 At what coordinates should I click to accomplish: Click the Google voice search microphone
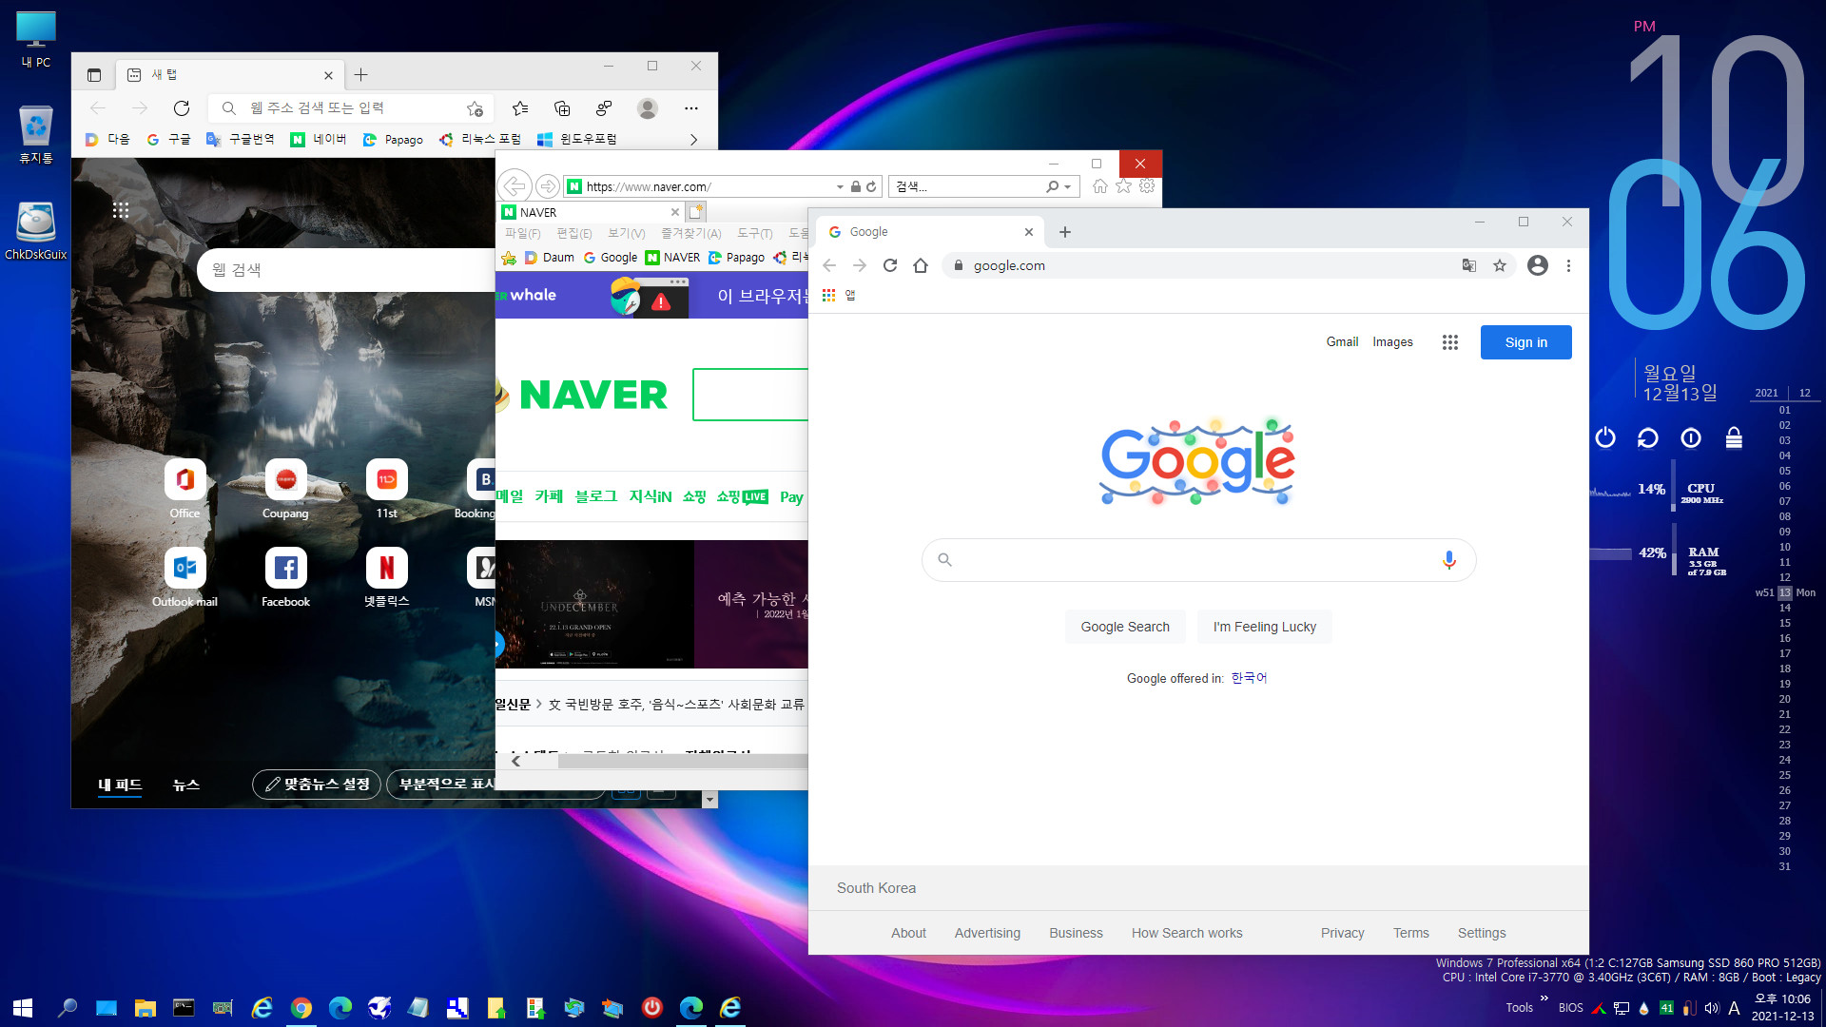pyautogui.click(x=1448, y=560)
